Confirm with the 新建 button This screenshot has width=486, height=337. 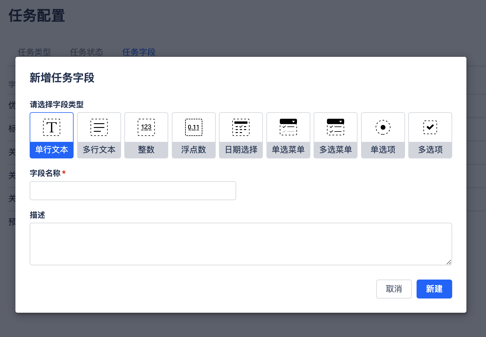[434, 289]
